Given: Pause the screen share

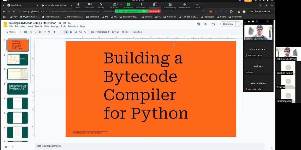Looking at the screenshot, I should (x=140, y=5).
